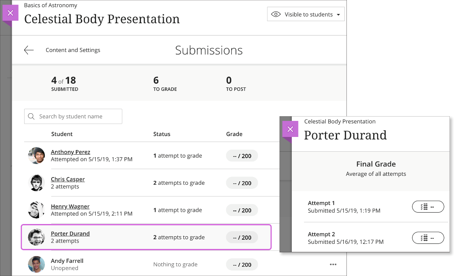Screen dimensions: 454x276
Task: Click Anthony Perez's grade pill
Action: click(x=242, y=156)
